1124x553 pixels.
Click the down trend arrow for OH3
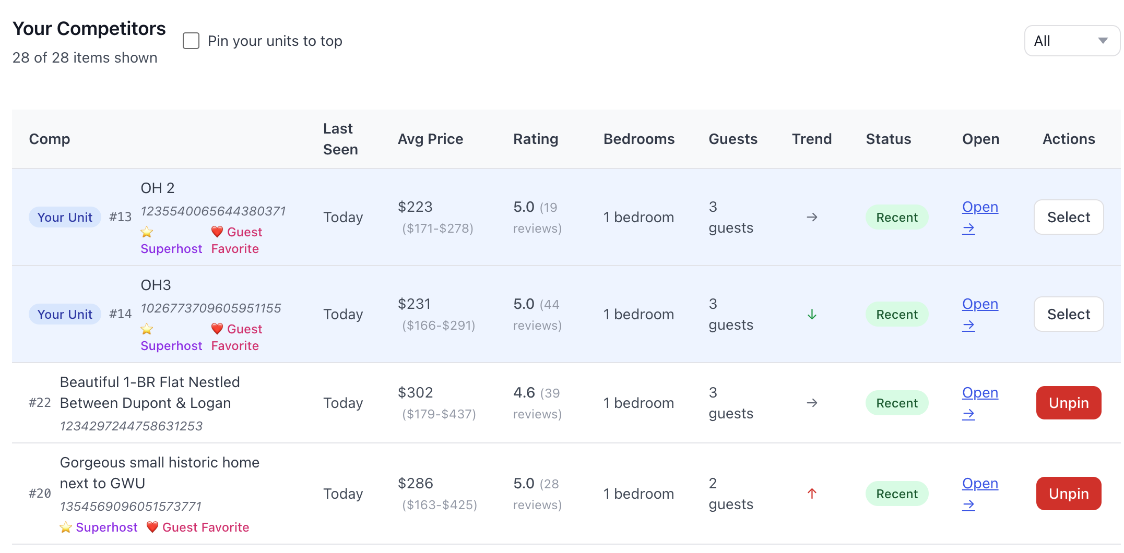(x=812, y=315)
